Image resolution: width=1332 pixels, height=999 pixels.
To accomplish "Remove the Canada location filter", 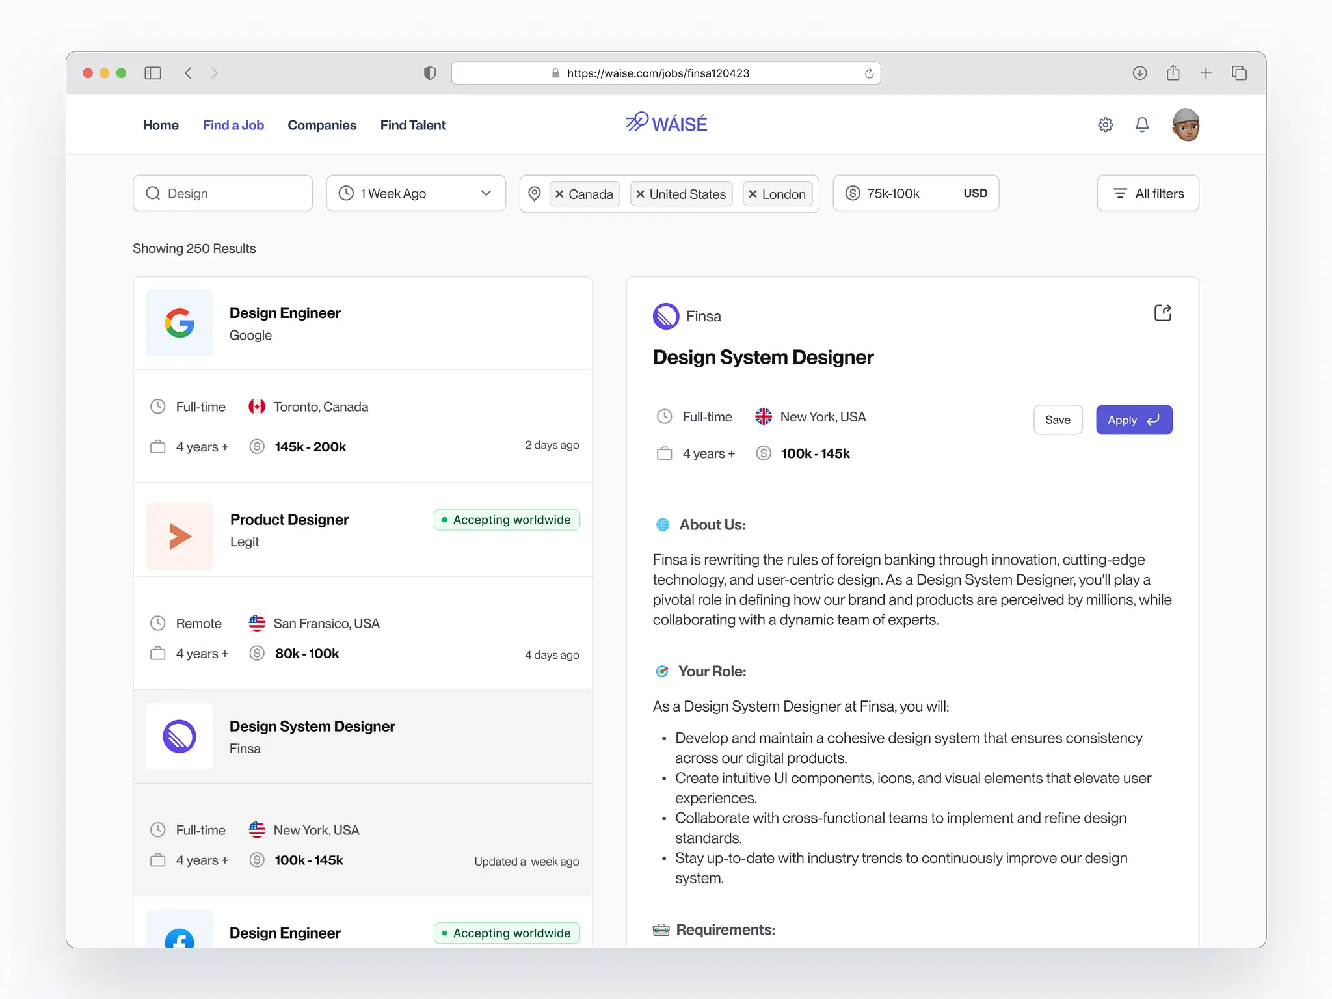I will click(559, 194).
